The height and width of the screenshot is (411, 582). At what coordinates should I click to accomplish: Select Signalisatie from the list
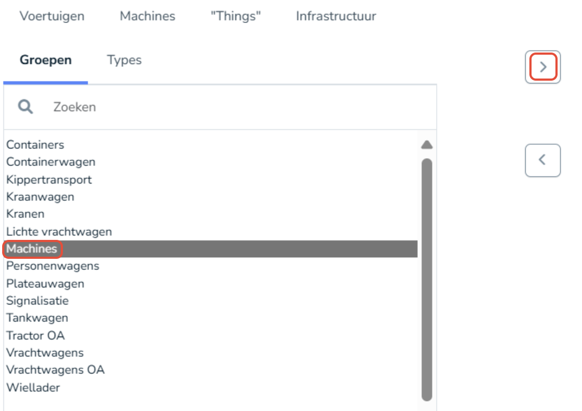point(37,301)
